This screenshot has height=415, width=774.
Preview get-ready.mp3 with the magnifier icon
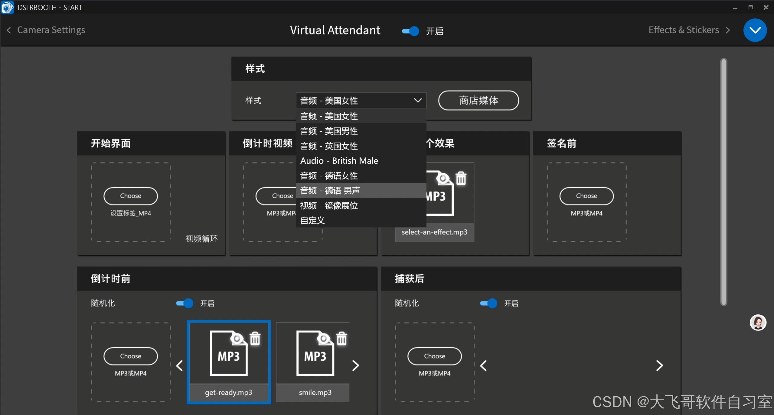tap(237, 338)
